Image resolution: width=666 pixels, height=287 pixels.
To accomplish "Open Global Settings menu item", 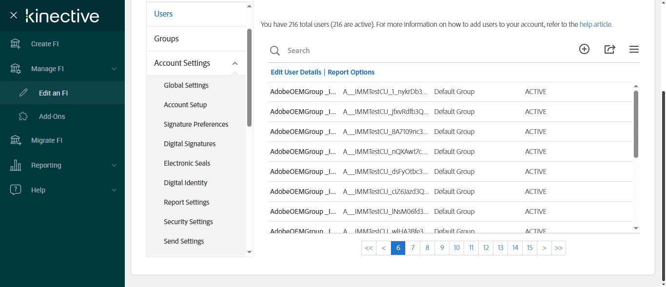I will (186, 85).
